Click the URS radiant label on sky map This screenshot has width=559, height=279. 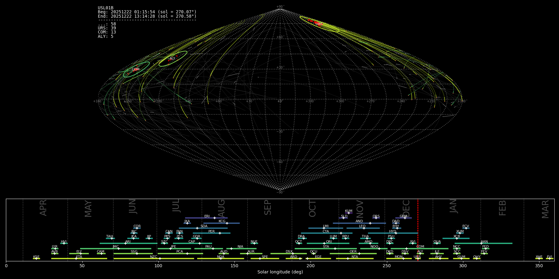pos(319,24)
